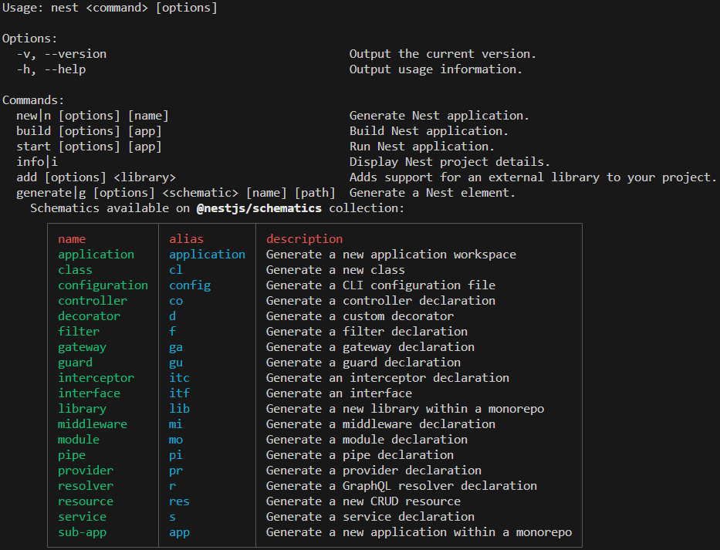Select 'Adds support for an external library' text

(x=475, y=177)
